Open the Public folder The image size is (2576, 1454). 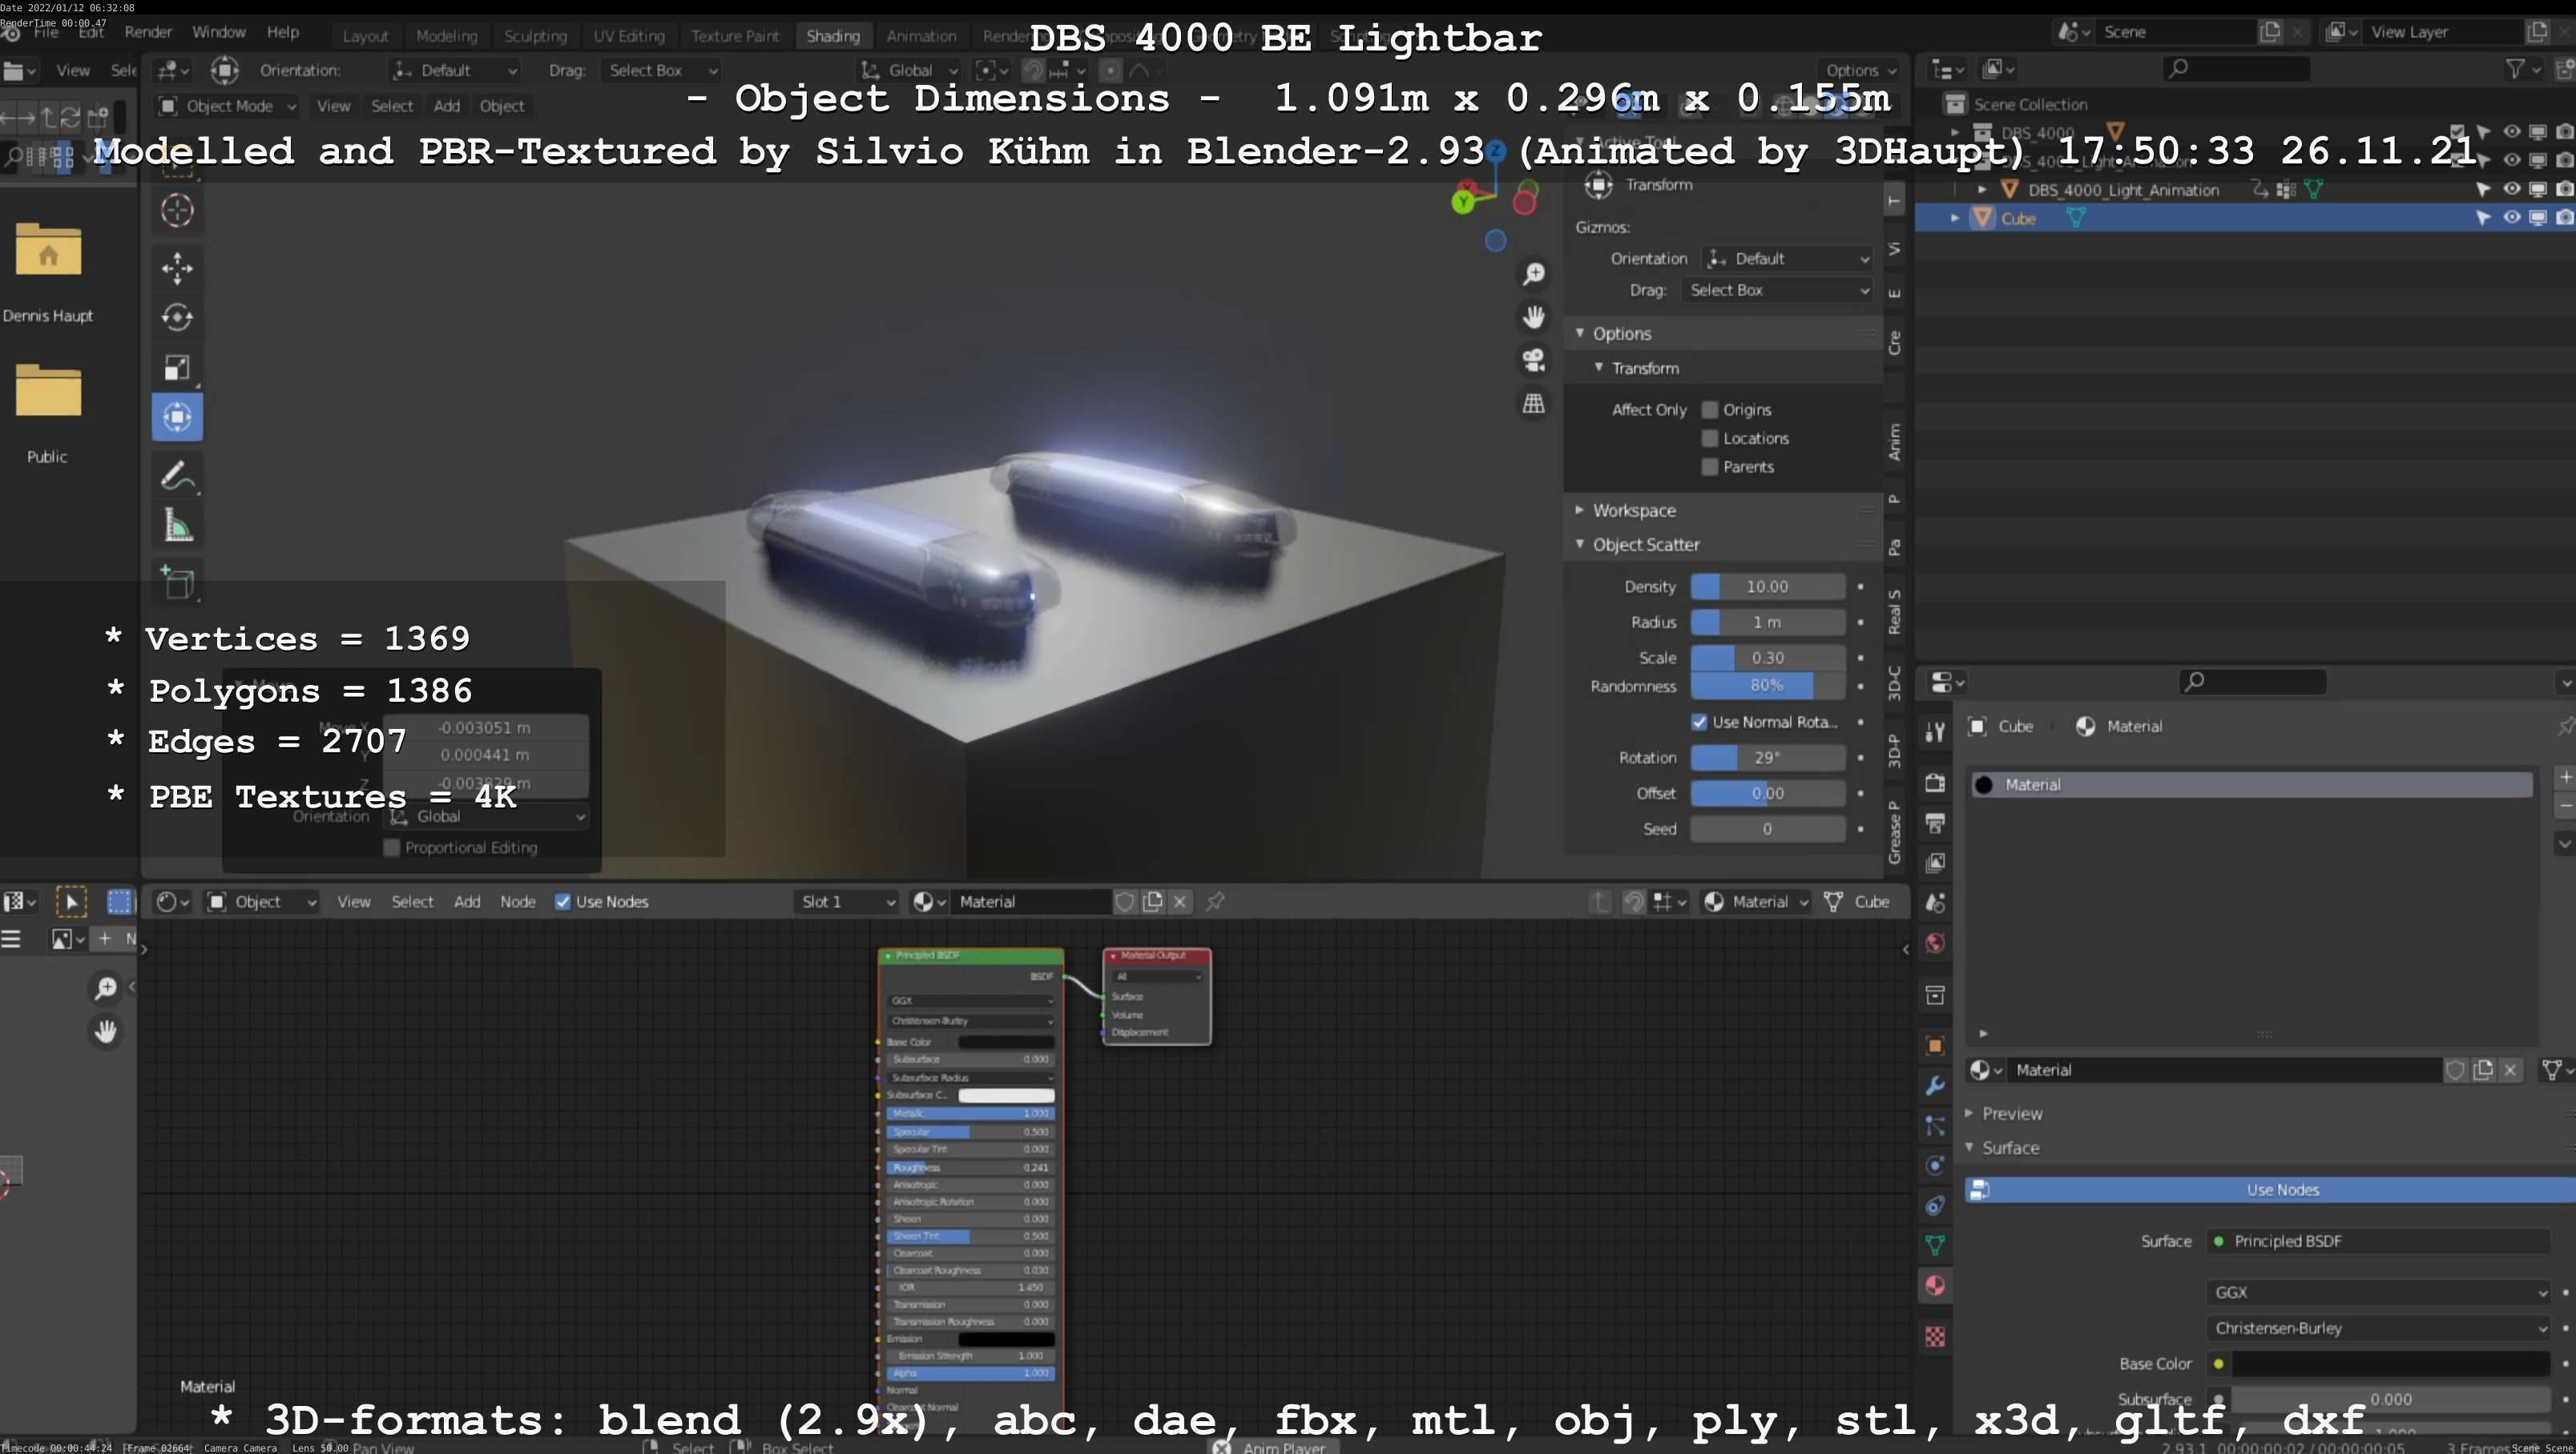click(x=48, y=390)
